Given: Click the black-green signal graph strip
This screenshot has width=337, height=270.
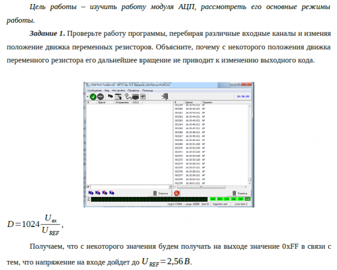Looking at the screenshot, I should pyautogui.click(x=149, y=199).
